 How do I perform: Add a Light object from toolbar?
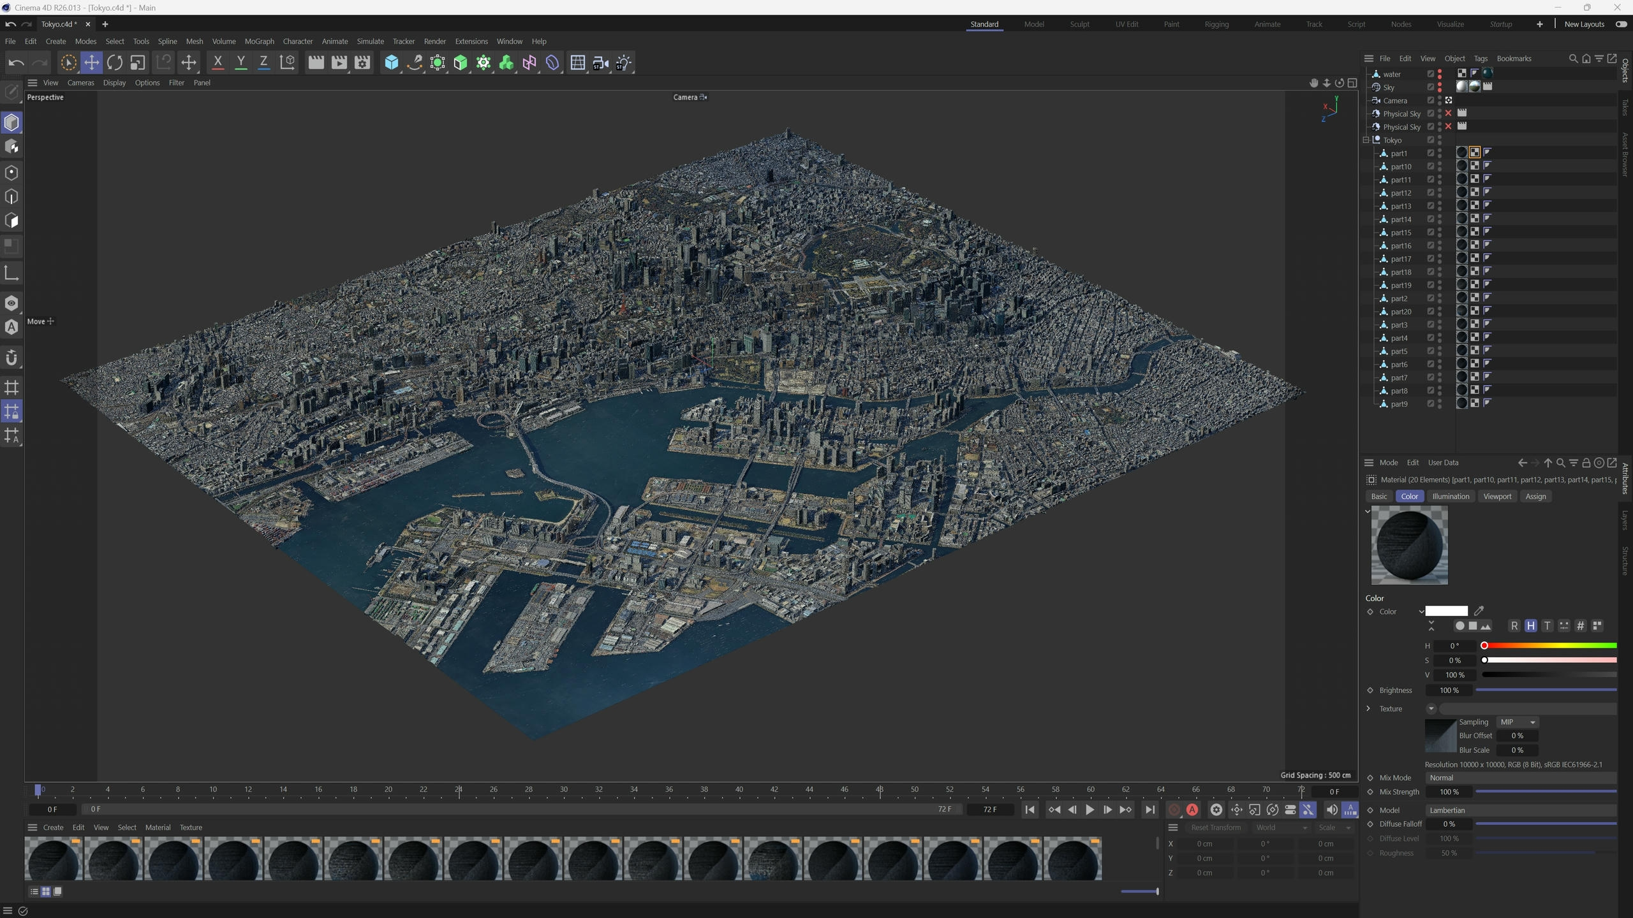[624, 62]
